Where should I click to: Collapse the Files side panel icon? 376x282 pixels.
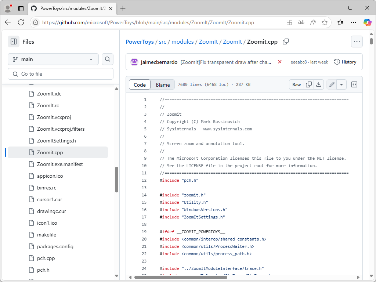point(14,42)
